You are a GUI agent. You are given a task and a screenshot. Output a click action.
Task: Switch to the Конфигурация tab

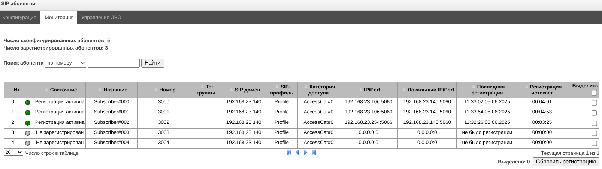click(19, 18)
